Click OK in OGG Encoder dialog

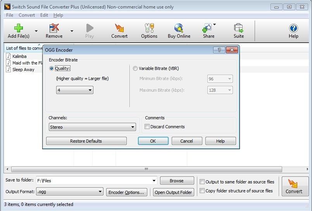click(153, 141)
